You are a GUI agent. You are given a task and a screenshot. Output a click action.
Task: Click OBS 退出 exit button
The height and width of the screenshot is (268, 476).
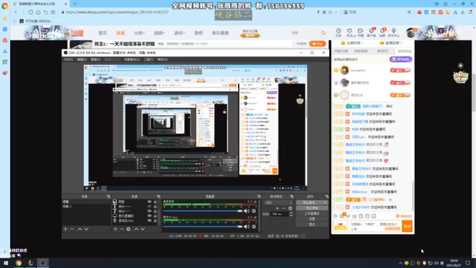click(312, 225)
